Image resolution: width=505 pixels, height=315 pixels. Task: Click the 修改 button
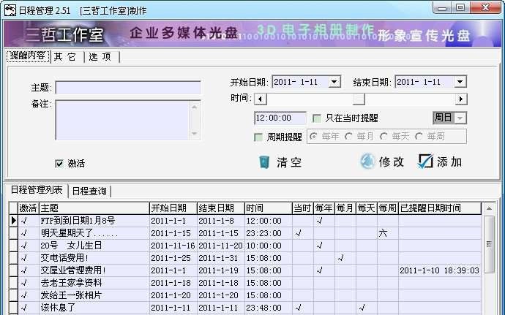[382, 162]
